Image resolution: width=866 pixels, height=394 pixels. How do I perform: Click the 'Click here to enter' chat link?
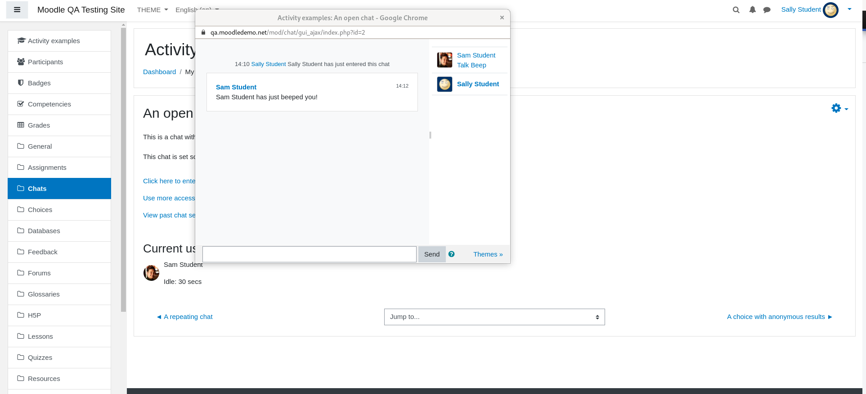[x=169, y=181]
